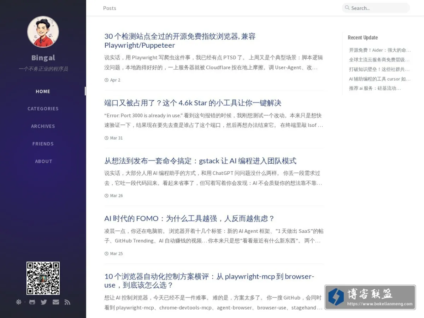Toggle the light/dark mode sun icon
The image size is (424, 318).
tap(19, 302)
